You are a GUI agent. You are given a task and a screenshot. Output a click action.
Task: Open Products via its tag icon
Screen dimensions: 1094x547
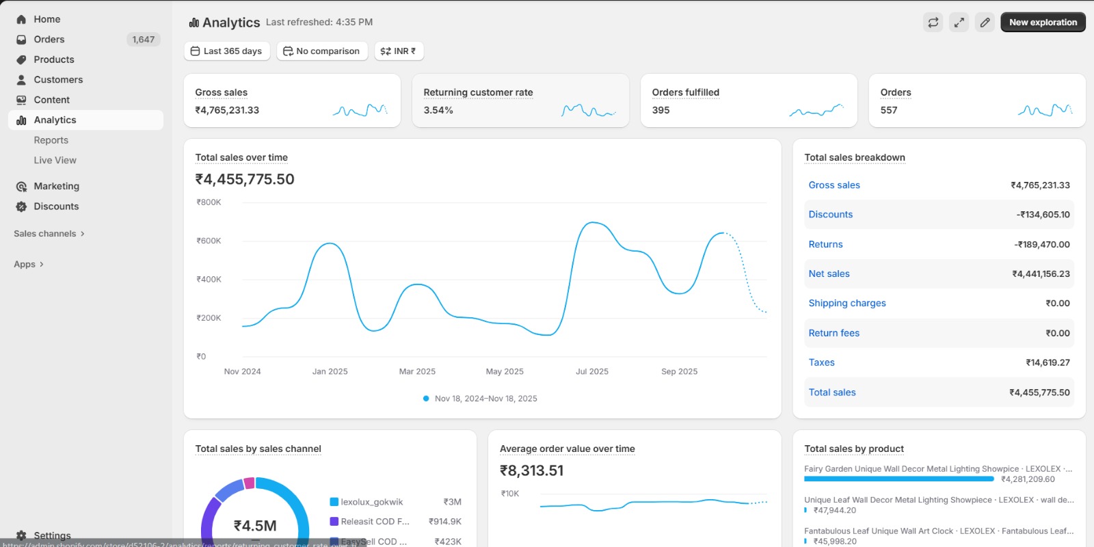tap(21, 60)
